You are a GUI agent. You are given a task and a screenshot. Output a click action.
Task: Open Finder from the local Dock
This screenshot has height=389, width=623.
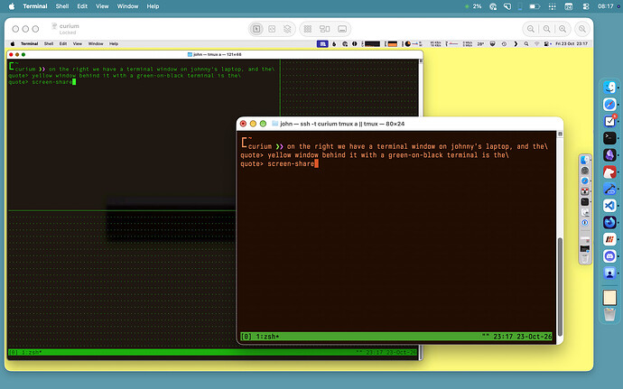pyautogui.click(x=609, y=88)
